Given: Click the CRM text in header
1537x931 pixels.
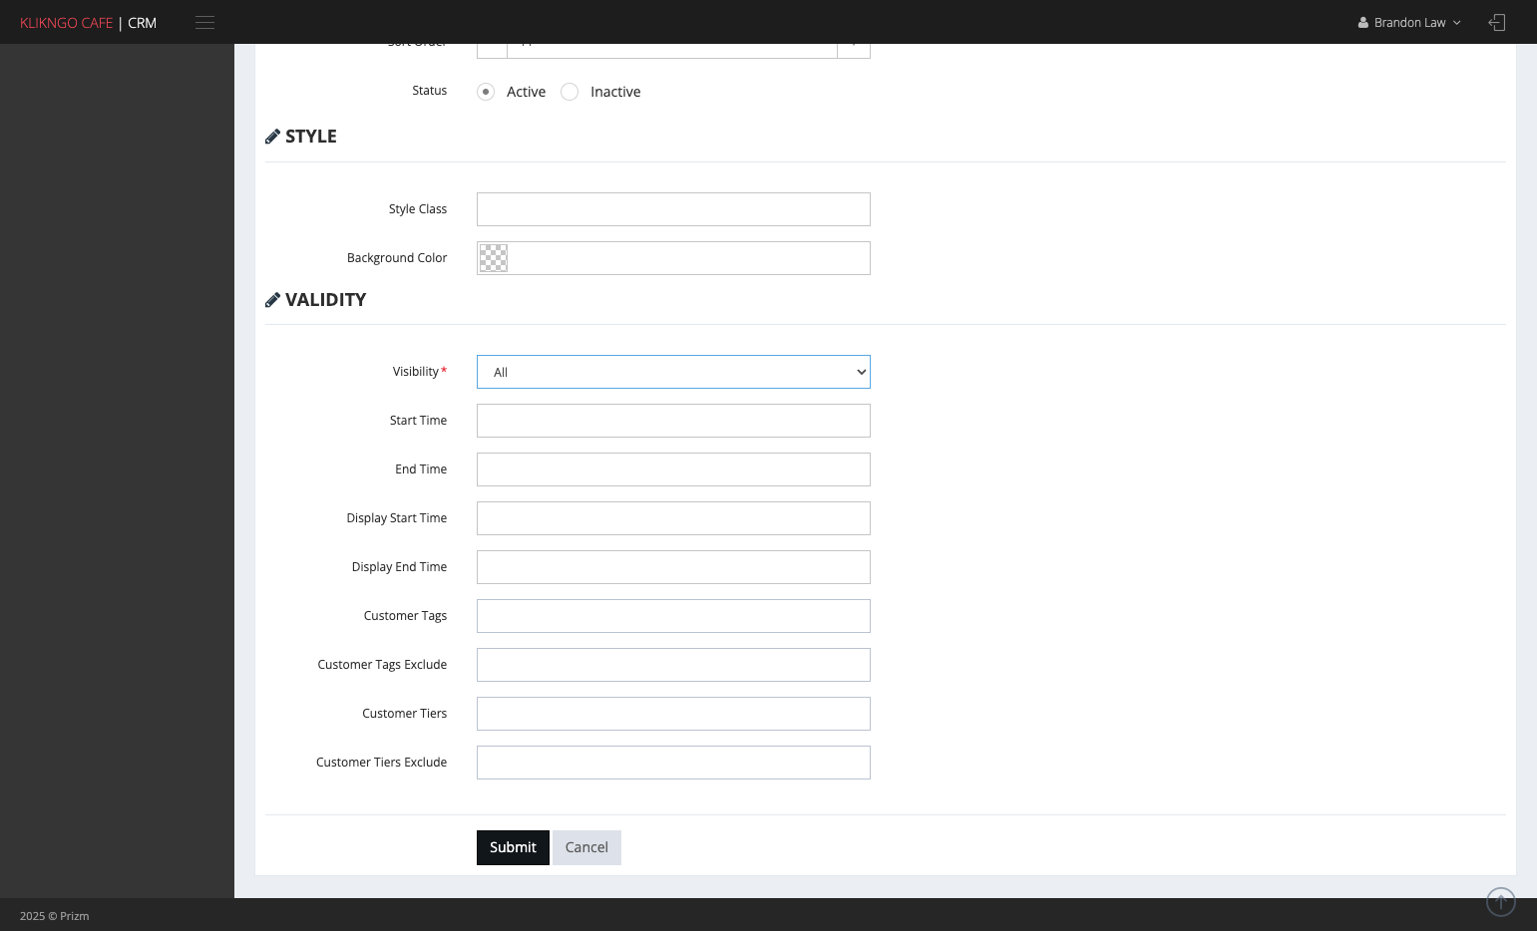Looking at the screenshot, I should tap(142, 23).
